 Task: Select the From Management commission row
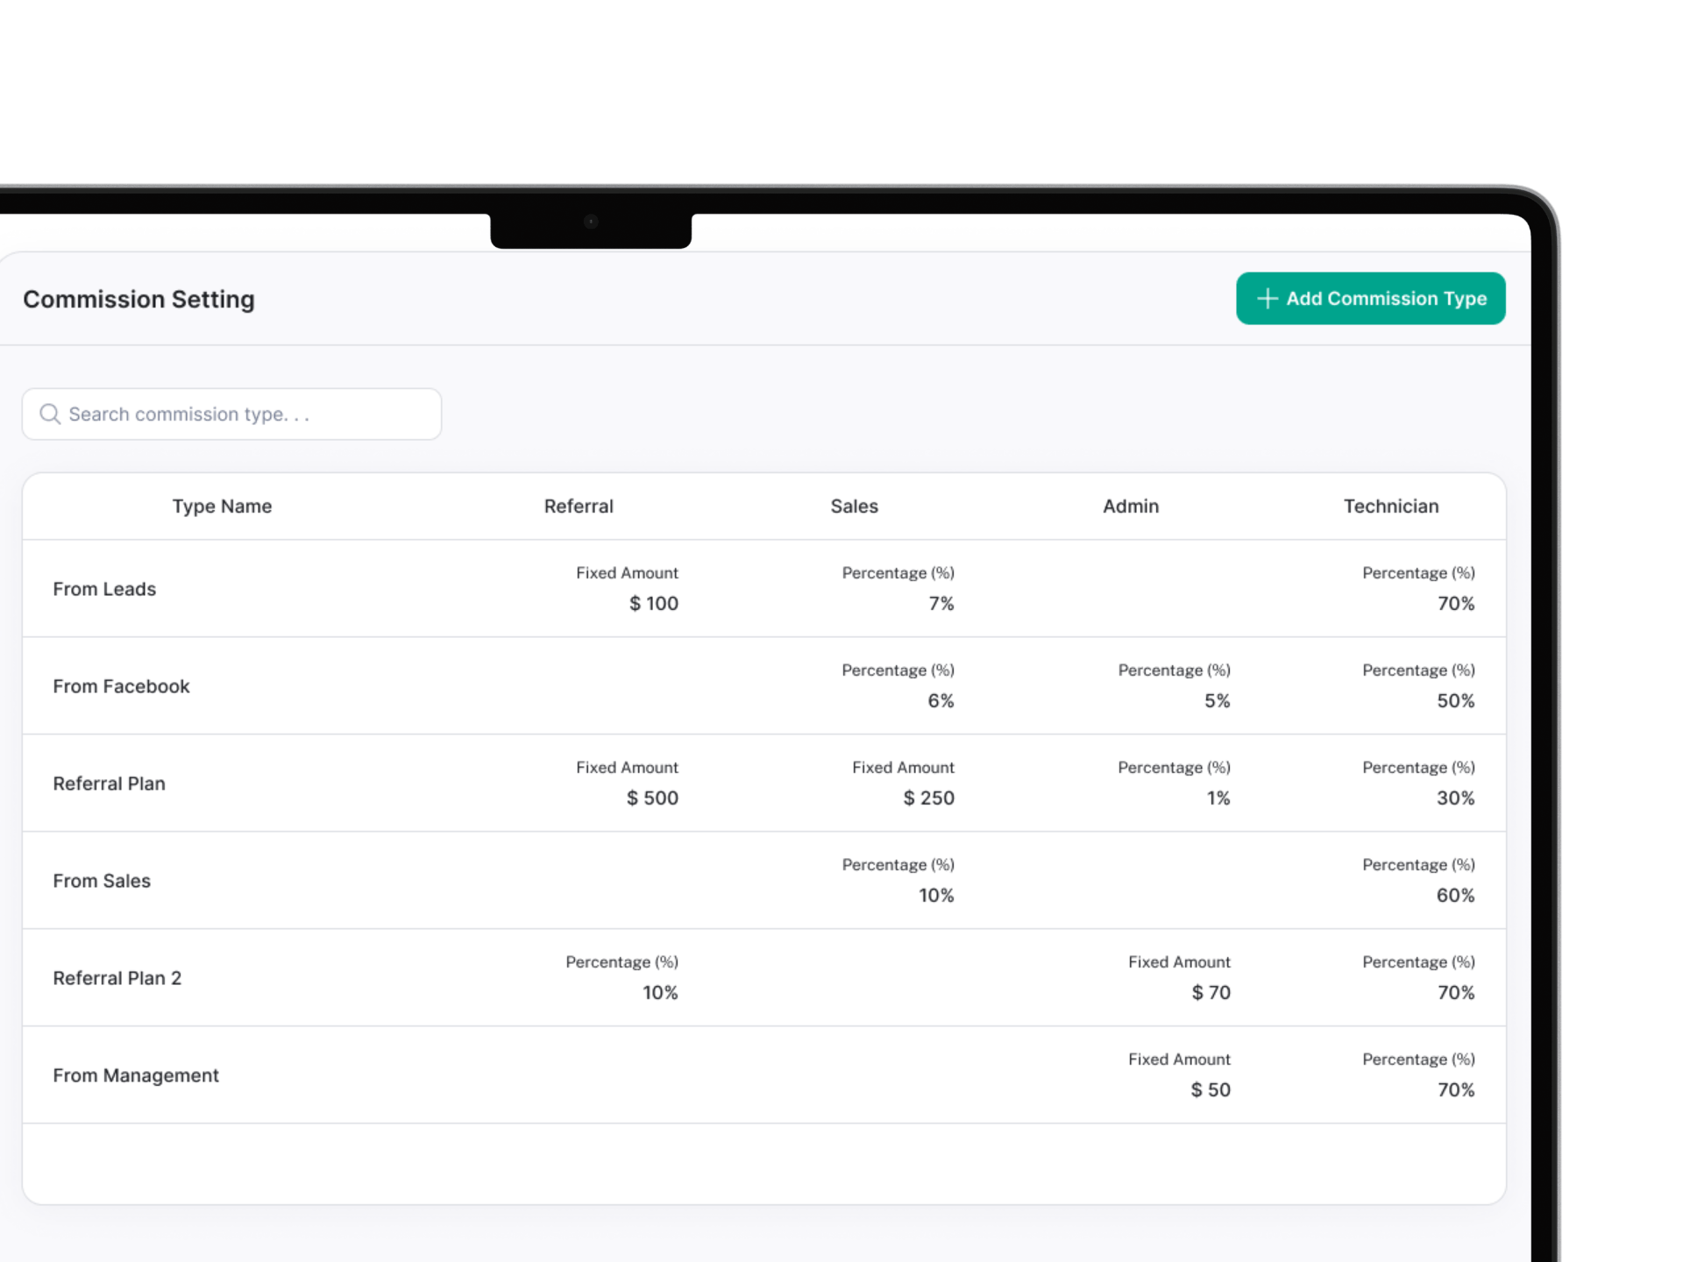(x=136, y=1074)
